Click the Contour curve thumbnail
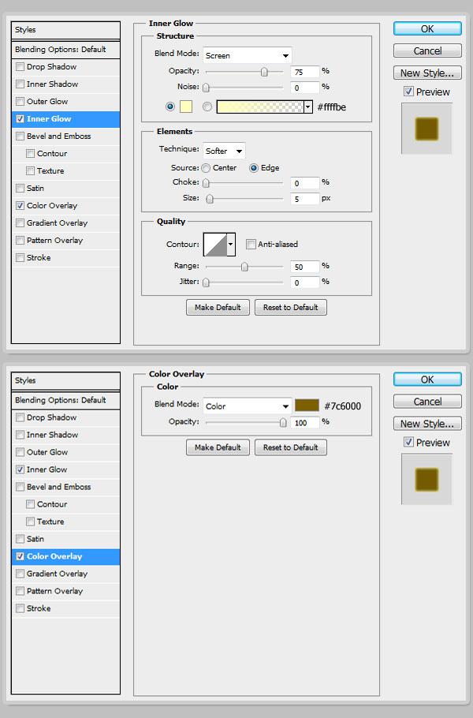473x718 pixels. point(215,245)
